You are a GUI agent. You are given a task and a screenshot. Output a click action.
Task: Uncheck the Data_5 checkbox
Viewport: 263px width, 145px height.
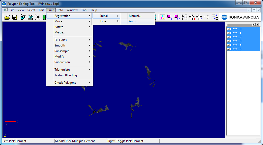(x=228, y=49)
